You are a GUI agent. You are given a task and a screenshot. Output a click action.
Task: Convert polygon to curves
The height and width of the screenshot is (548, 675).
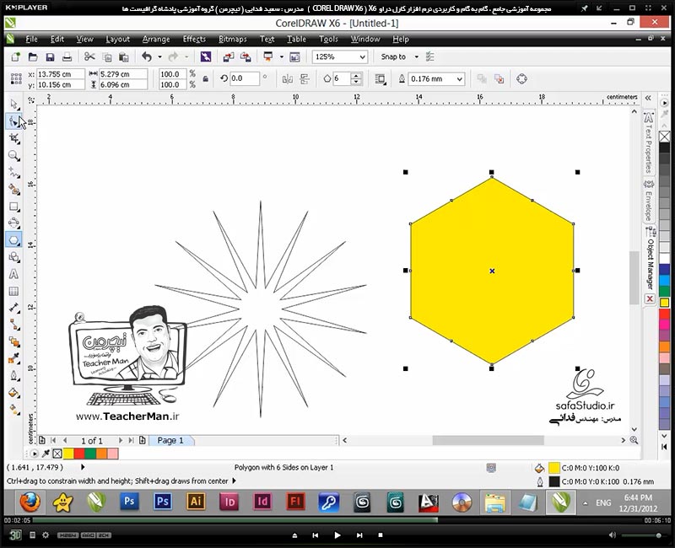click(521, 78)
